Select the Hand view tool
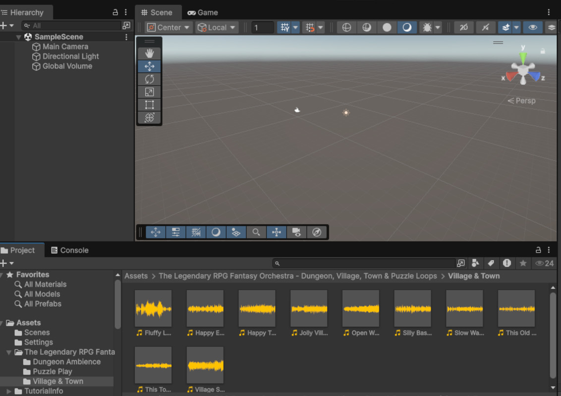This screenshot has height=396, width=561. (x=149, y=53)
